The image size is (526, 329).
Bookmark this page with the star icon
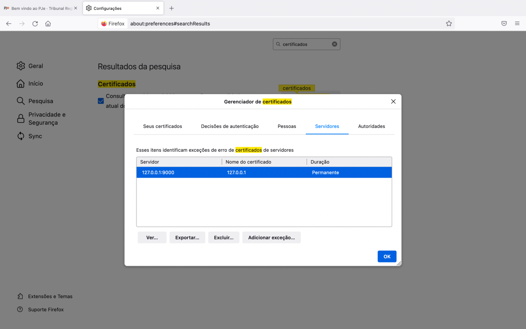coord(449,23)
